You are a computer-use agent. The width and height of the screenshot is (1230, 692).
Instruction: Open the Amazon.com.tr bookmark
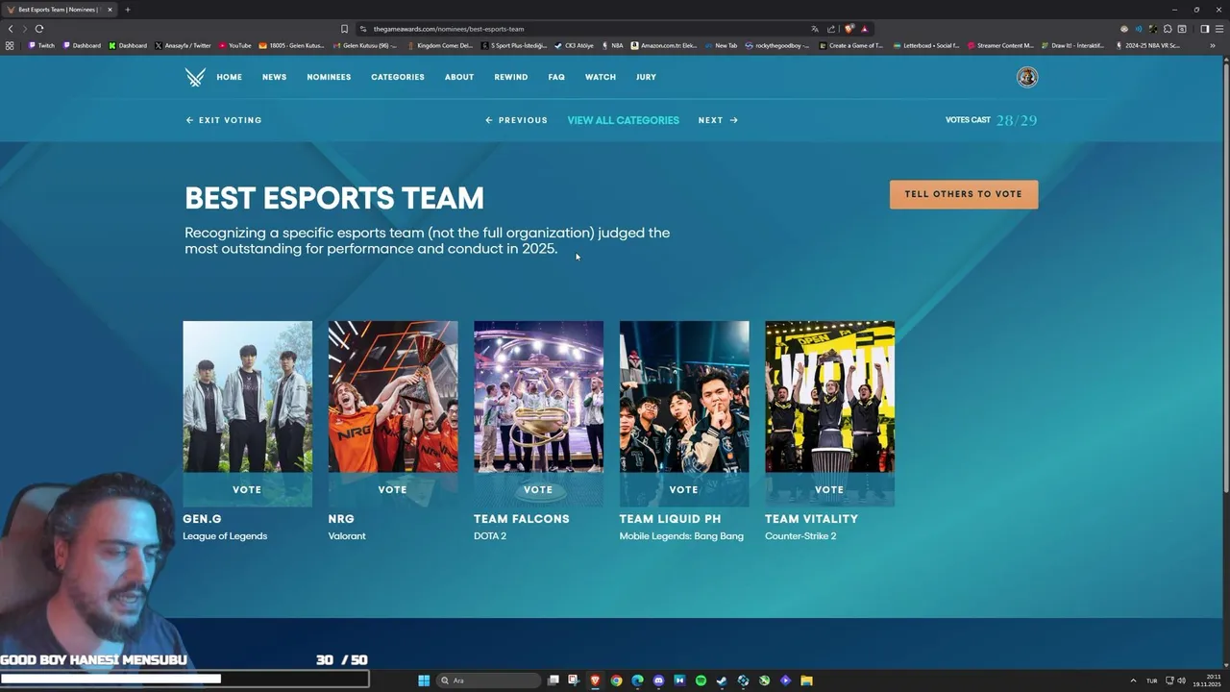pos(664,45)
